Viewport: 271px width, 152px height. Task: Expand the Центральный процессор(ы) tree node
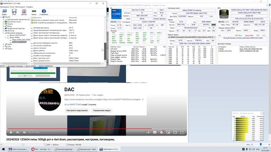click(3, 19)
